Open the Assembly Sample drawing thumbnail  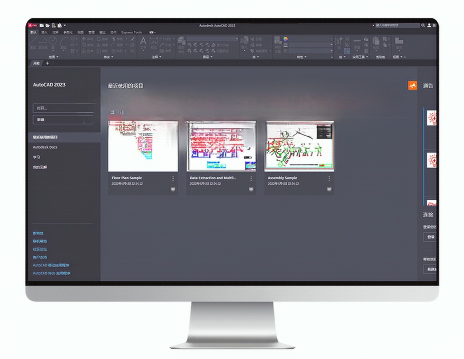click(299, 146)
